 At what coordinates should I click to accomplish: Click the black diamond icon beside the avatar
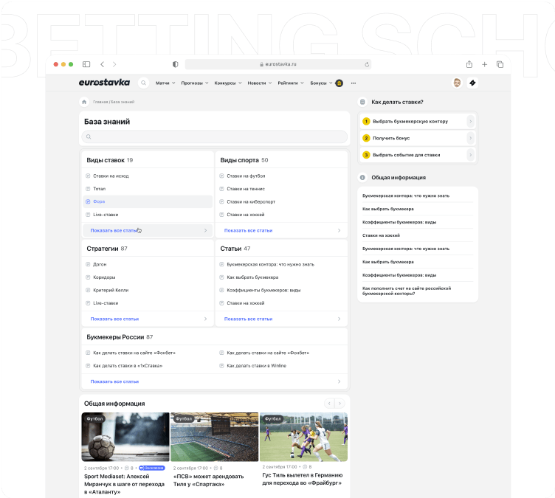pos(473,83)
